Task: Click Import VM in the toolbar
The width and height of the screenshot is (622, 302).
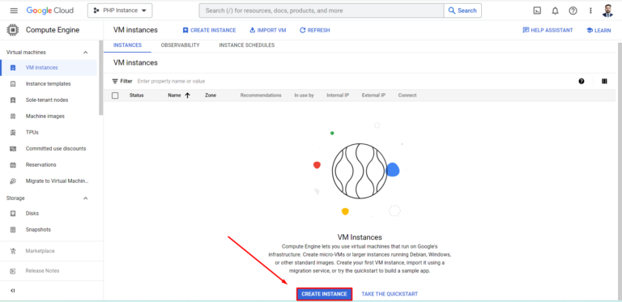Action: [x=268, y=30]
